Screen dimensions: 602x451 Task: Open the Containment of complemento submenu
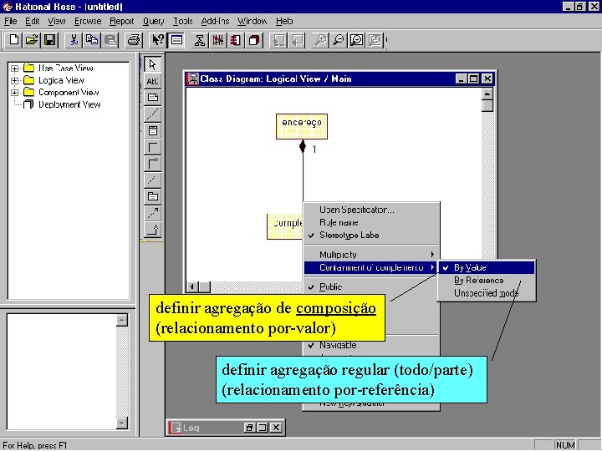(370, 268)
